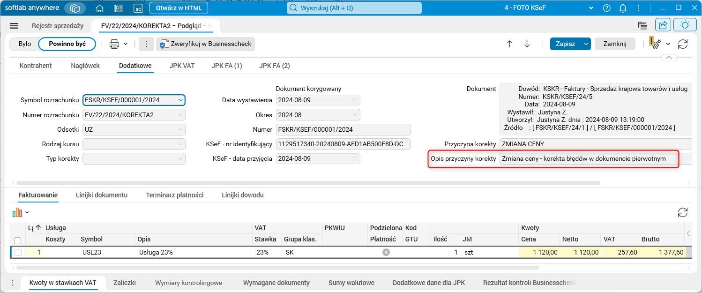Click Zweryfikuj w Businesscheck button
Screen dimensions: 702x293
(205, 44)
